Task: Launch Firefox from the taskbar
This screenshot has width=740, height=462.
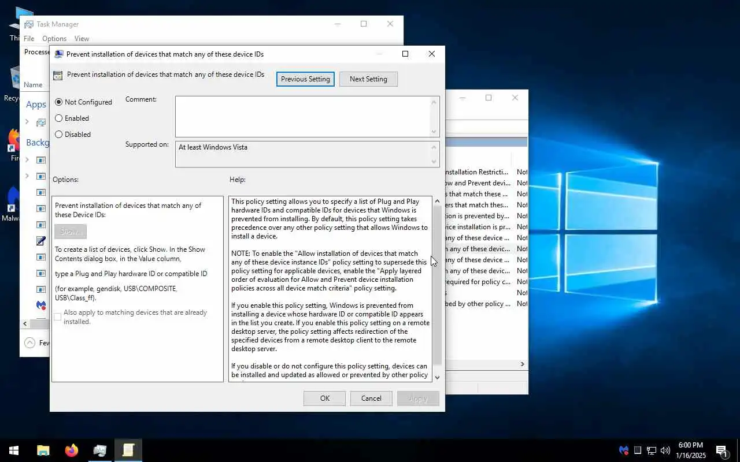Action: point(72,450)
